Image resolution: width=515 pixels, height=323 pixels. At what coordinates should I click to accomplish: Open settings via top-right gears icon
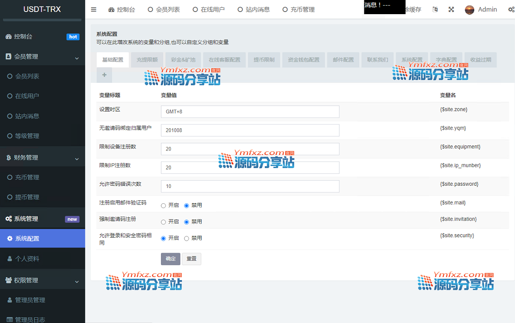tap(511, 9)
